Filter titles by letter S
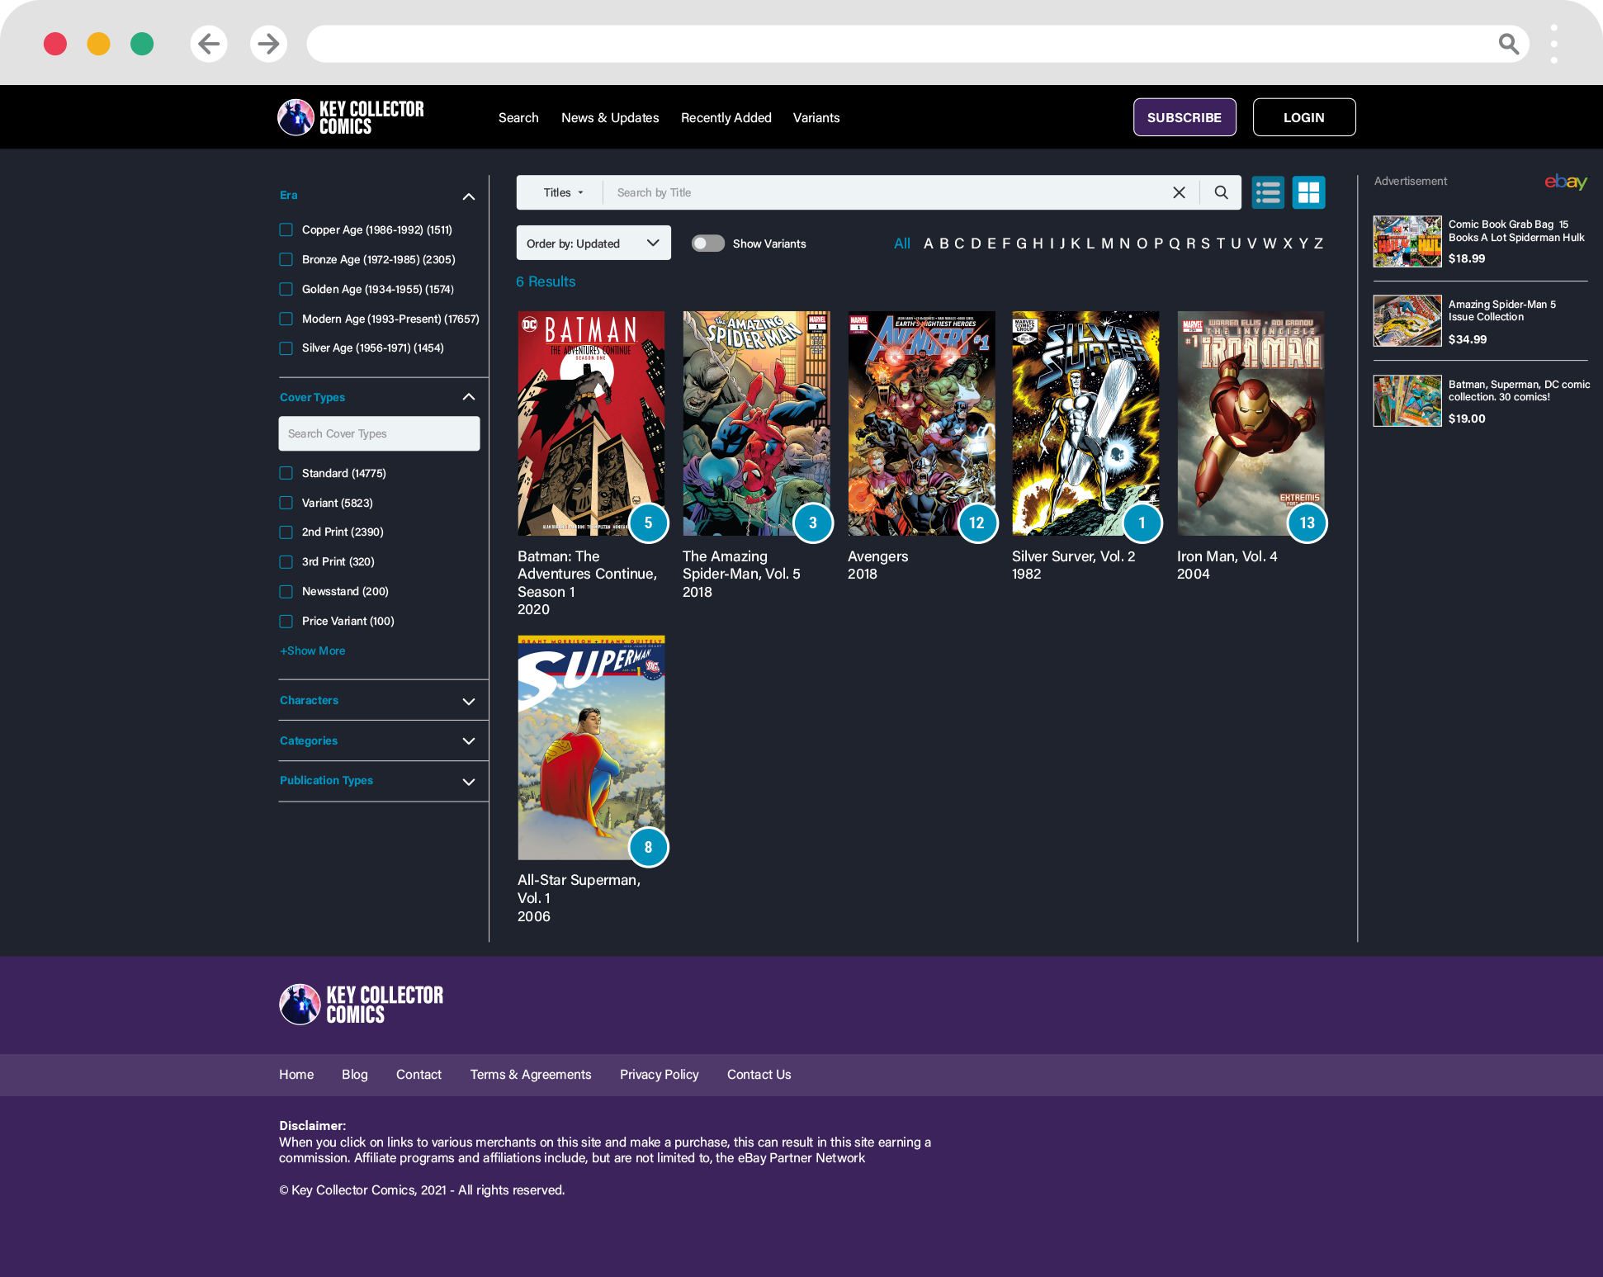The height and width of the screenshot is (1277, 1603). click(1205, 244)
